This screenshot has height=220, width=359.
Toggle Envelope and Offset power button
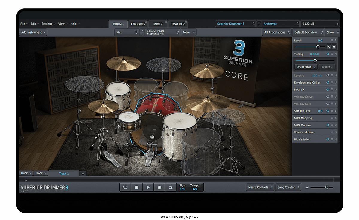coord(328,83)
